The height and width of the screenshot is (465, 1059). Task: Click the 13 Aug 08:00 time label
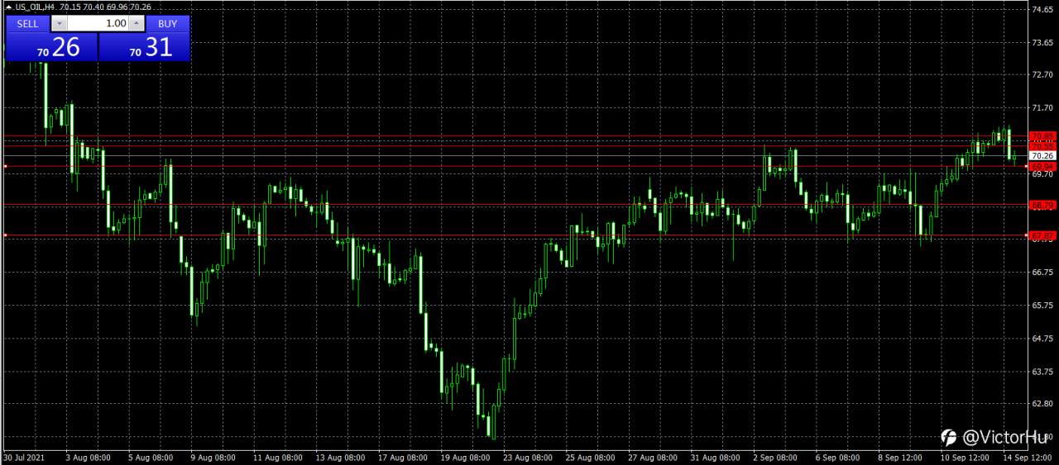click(341, 457)
